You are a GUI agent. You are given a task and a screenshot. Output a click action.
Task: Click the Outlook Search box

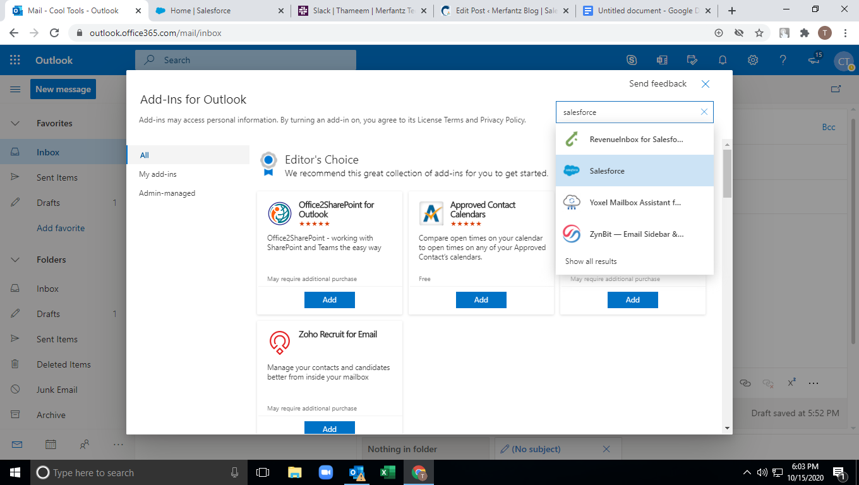(x=246, y=60)
